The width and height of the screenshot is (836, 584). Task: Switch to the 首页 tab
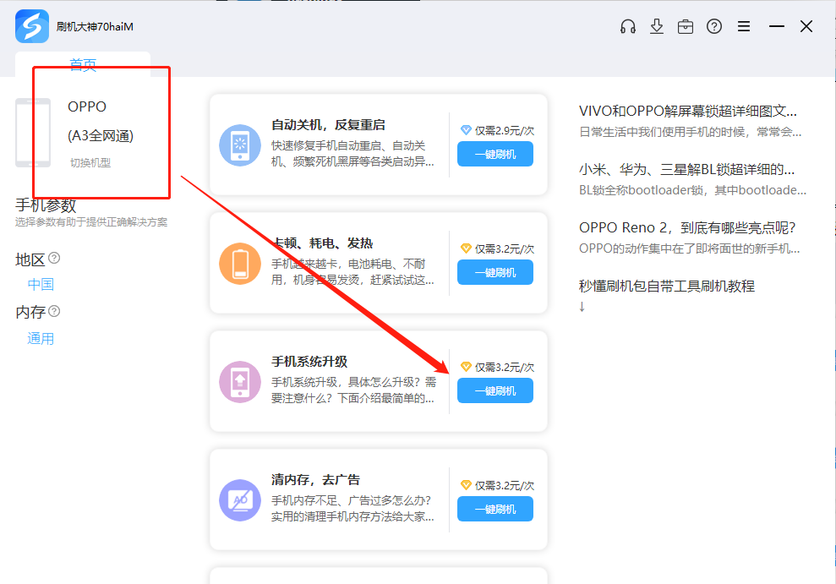coord(83,64)
